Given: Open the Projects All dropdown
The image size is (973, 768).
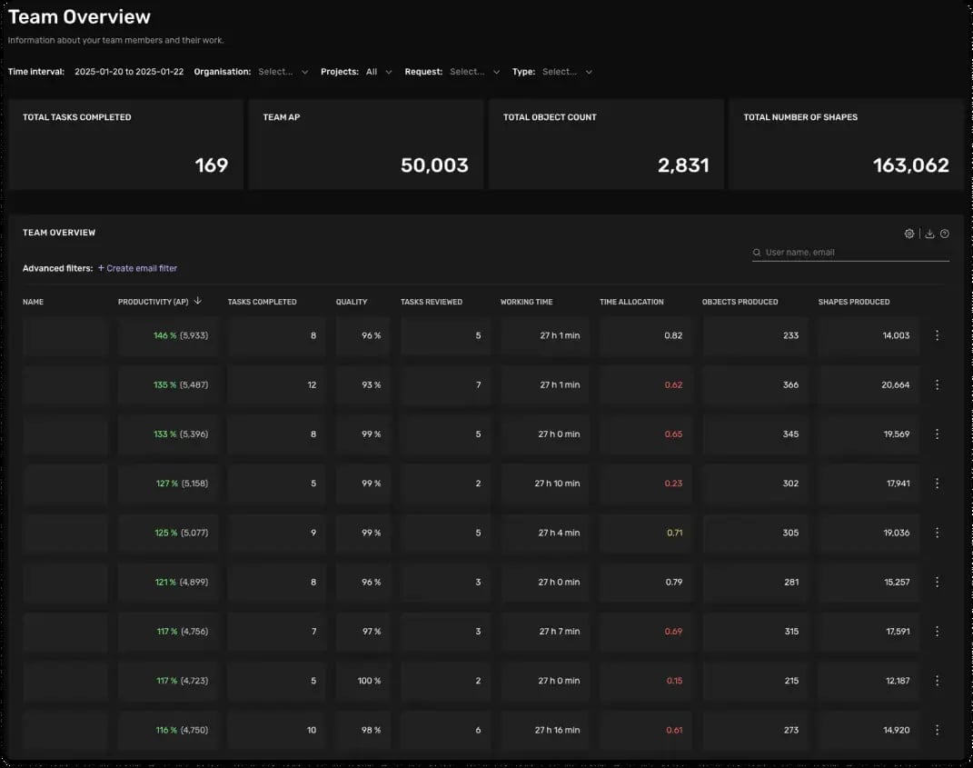Looking at the screenshot, I should pos(379,72).
